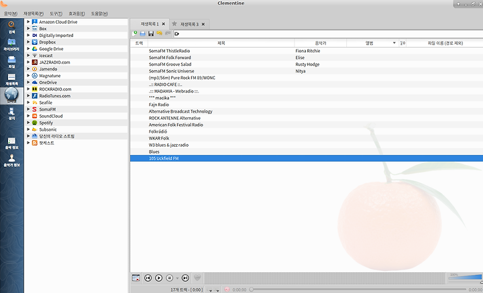Viewport: 483px width, 293px height.
Task: Click the volume slider
Action: click(465, 278)
